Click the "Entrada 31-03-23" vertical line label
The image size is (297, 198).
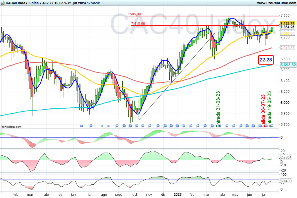[218, 109]
